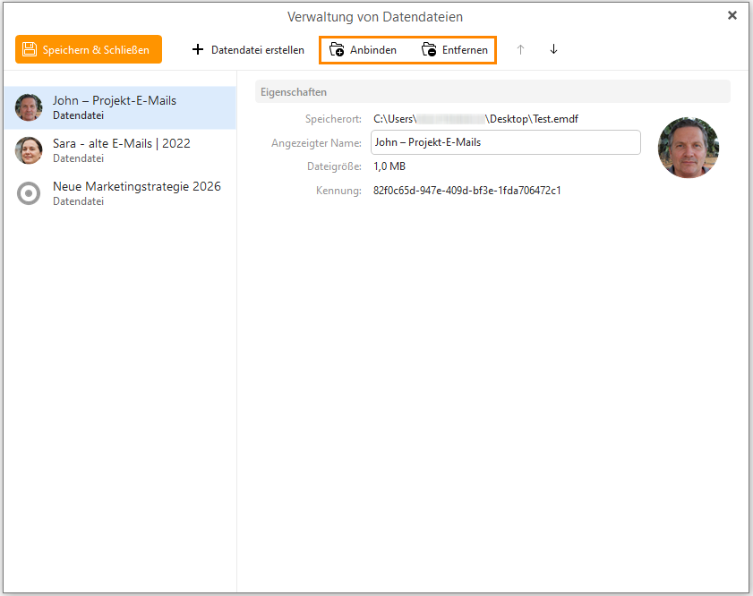Image resolution: width=753 pixels, height=596 pixels.
Task: Click the Anbinden folder-plus icon
Action: click(337, 50)
